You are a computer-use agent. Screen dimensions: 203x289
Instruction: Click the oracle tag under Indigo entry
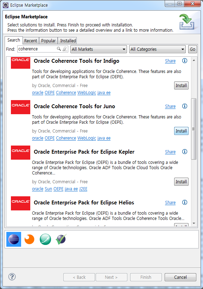pyautogui.click(x=38, y=93)
